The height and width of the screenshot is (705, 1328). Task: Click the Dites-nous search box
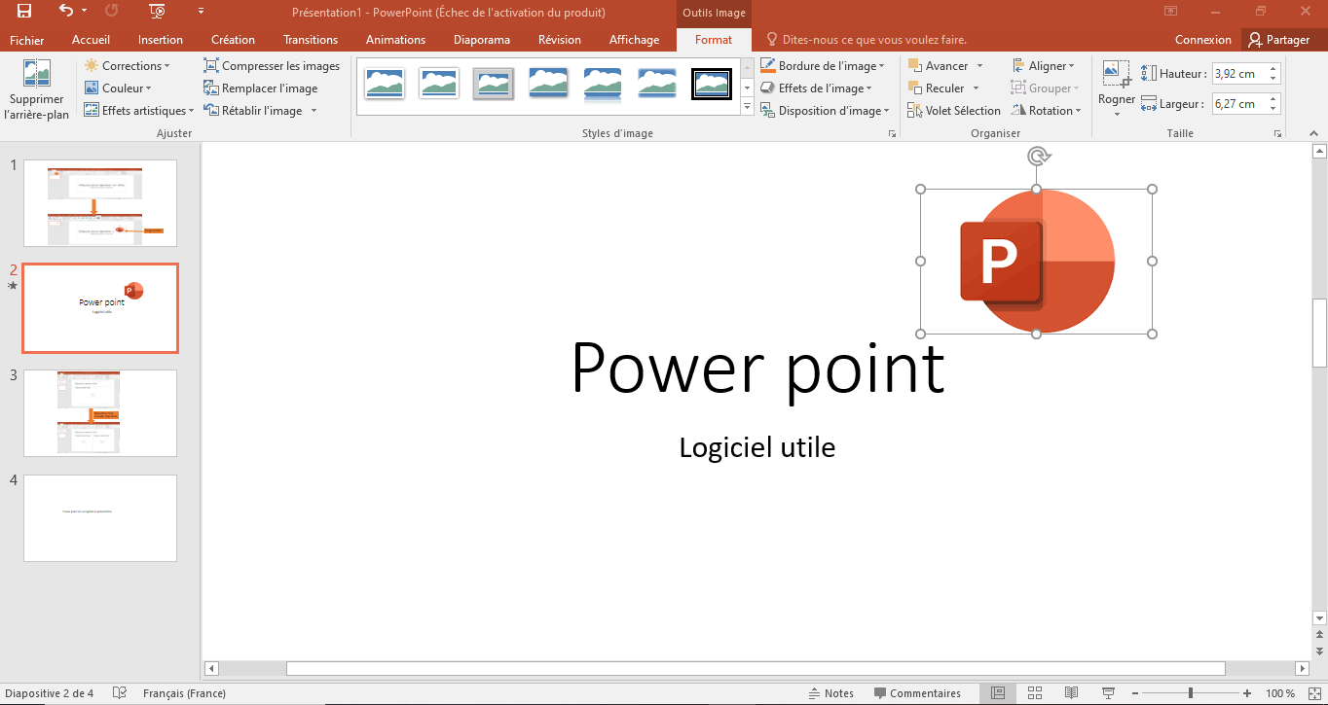tap(867, 40)
